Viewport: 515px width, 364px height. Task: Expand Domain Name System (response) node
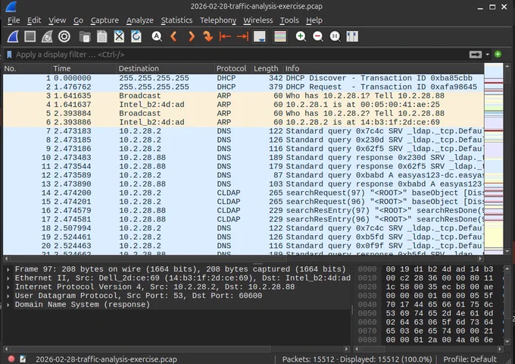(x=8, y=305)
